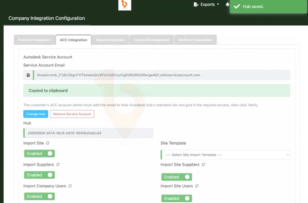Open the HandsHQ Integration tab

pos(151,40)
